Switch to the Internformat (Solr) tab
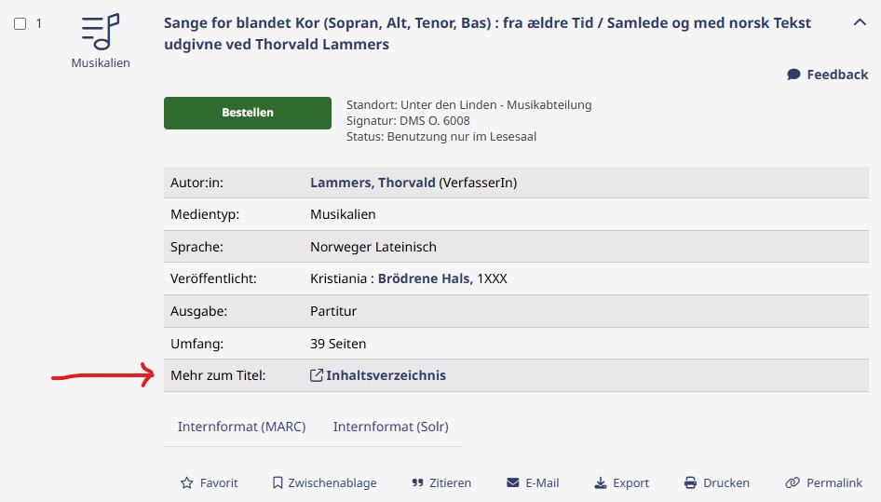The image size is (881, 502). [x=390, y=427]
